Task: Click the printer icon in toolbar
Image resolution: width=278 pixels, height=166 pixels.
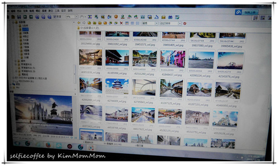Action: pyautogui.click(x=170, y=17)
